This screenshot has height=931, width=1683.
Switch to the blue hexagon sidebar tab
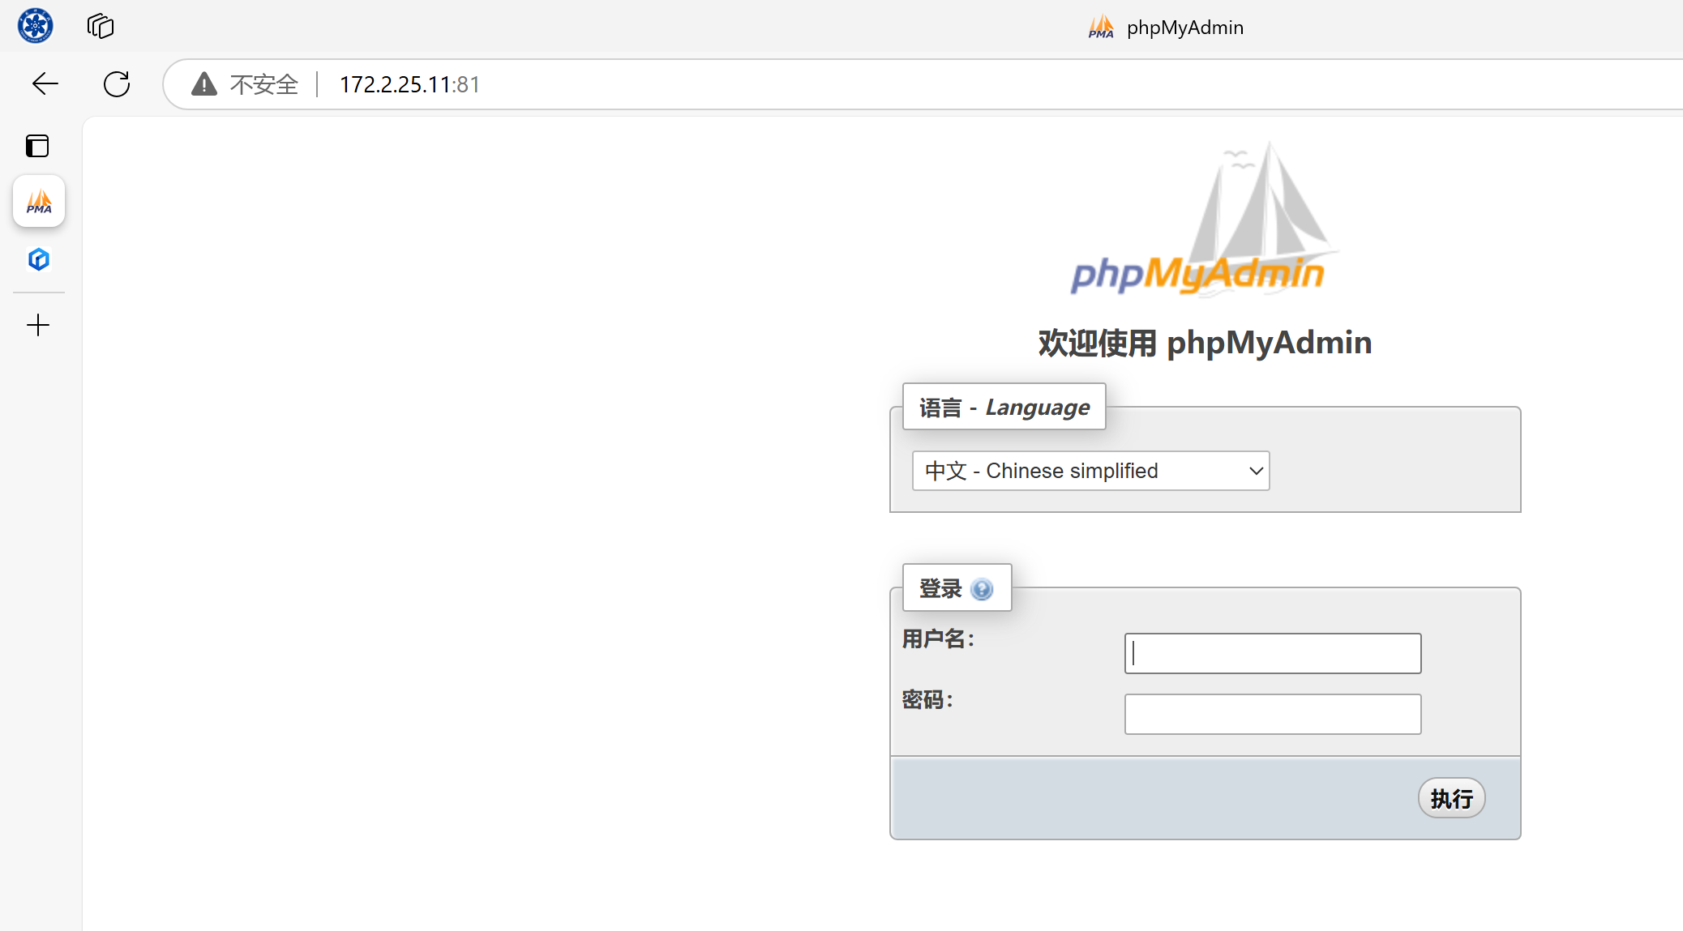point(39,259)
